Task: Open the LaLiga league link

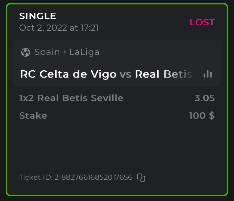Action: 84,52
